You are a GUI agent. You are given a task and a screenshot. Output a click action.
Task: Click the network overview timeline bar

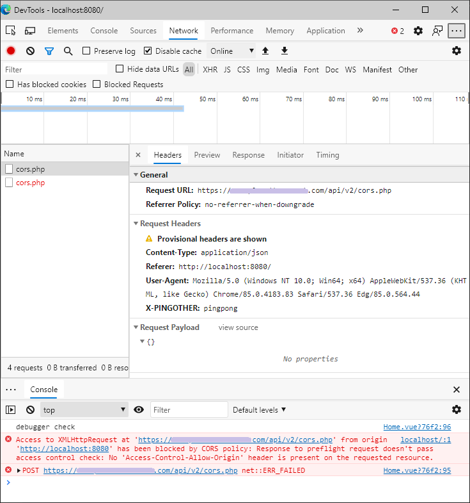pyautogui.click(x=92, y=109)
